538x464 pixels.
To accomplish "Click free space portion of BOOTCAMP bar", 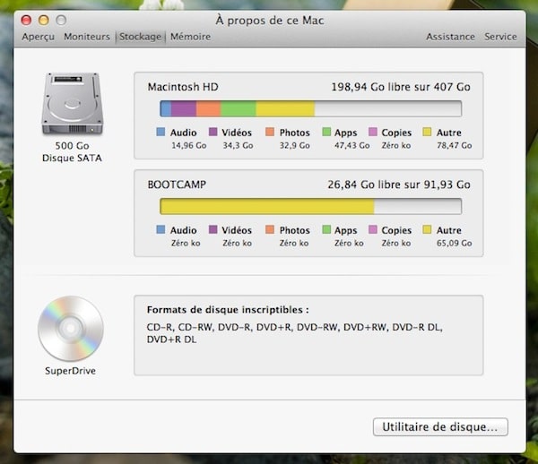I will coord(418,206).
